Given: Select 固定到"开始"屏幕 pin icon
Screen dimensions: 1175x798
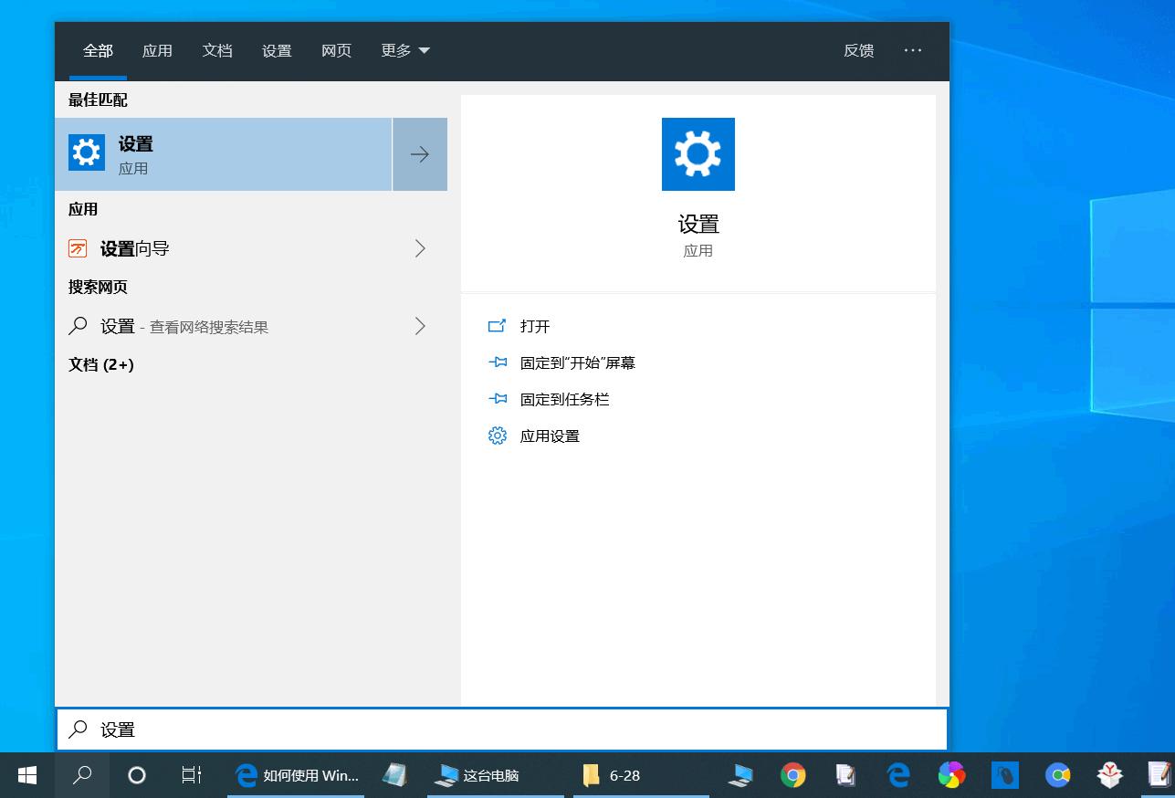Looking at the screenshot, I should (497, 362).
